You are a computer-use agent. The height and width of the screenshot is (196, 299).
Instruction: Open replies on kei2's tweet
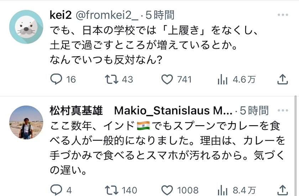coord(56,79)
